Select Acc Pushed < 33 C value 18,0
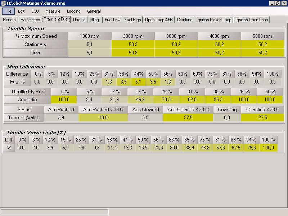The width and height of the screenshot is (288, 216). tap(103, 118)
